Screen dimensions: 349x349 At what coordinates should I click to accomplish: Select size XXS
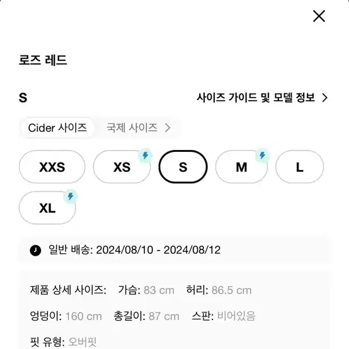52,167
